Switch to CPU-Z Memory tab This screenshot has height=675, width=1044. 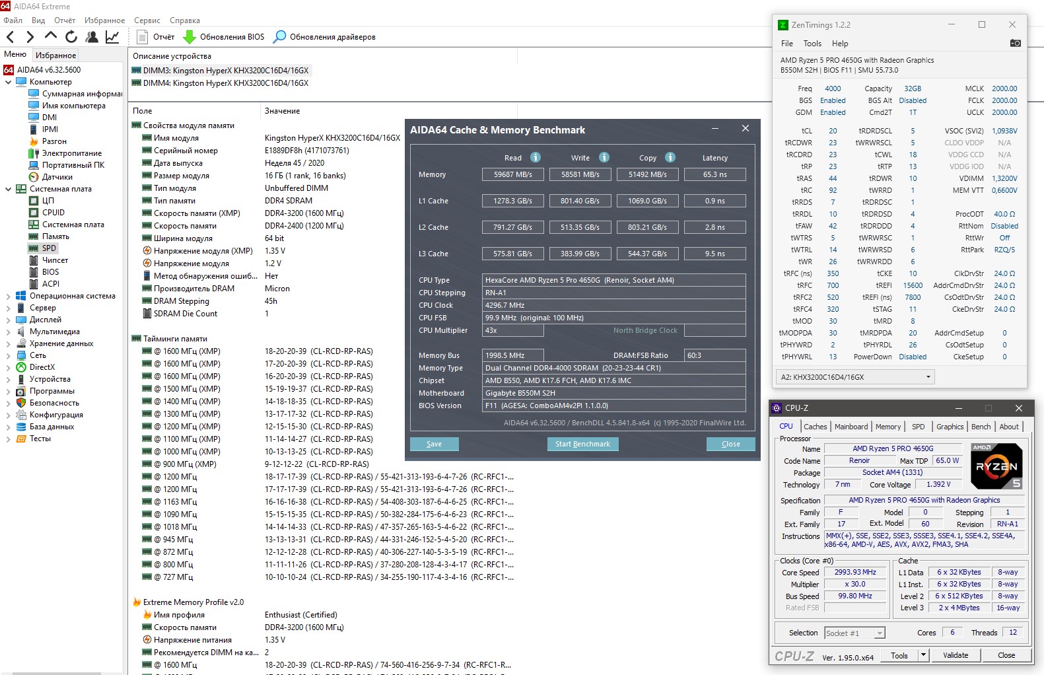coord(888,427)
